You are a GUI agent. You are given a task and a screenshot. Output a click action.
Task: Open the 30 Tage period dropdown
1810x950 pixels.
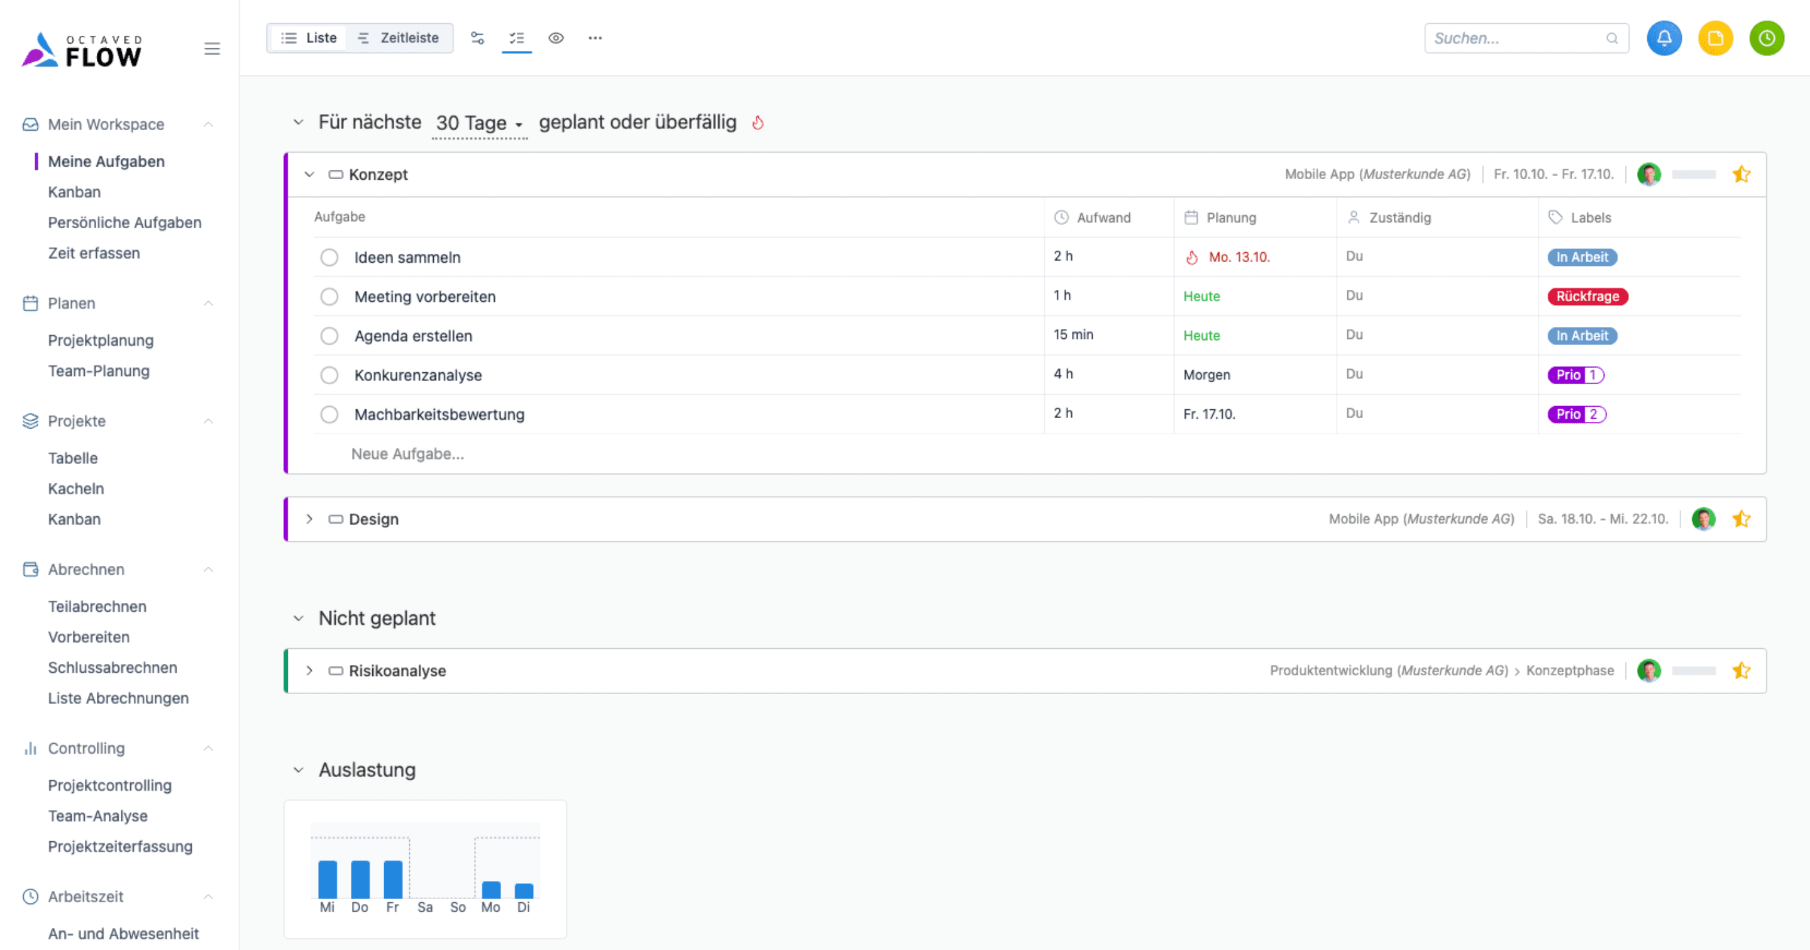(x=479, y=123)
